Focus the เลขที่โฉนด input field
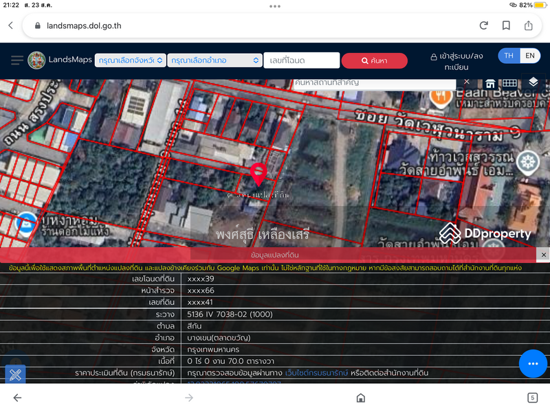Image resolution: width=550 pixels, height=412 pixels. pyautogui.click(x=302, y=60)
